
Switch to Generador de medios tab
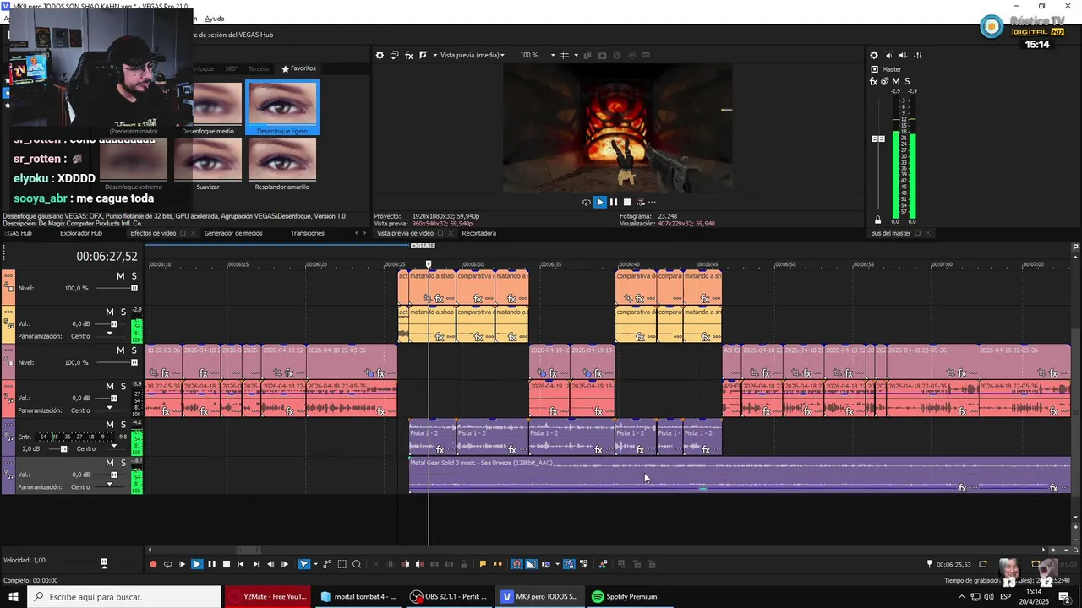coord(233,233)
